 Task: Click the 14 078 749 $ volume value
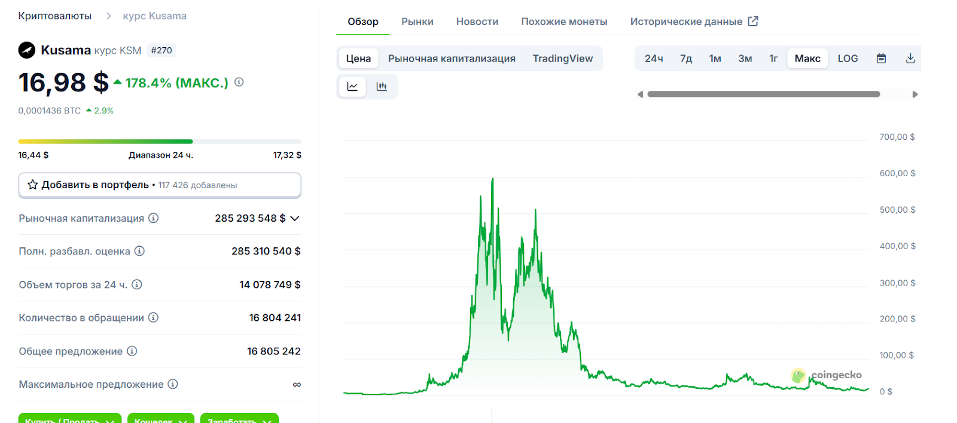pyautogui.click(x=270, y=284)
